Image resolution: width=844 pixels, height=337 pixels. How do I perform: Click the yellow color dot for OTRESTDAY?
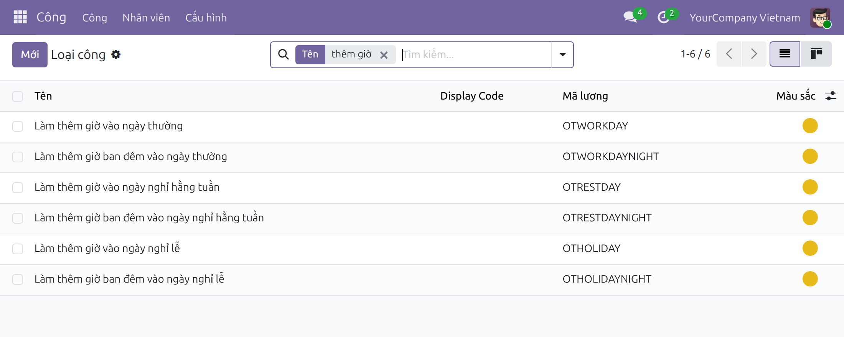tap(810, 187)
